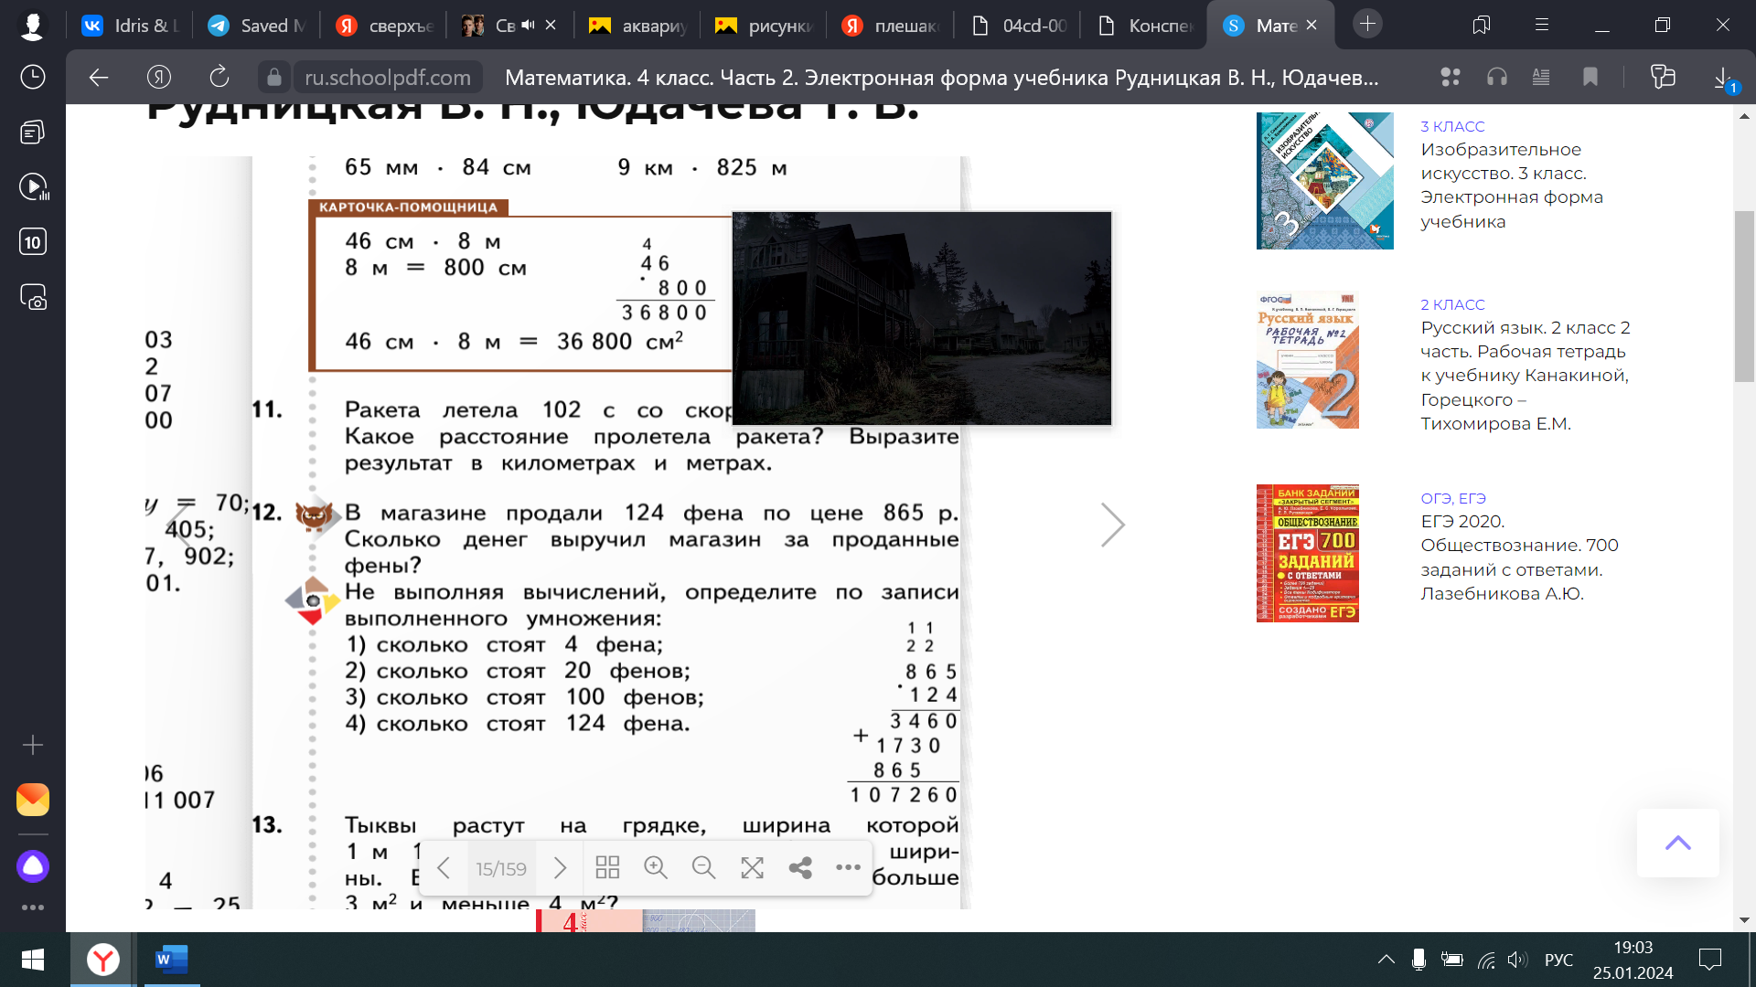
Task: Close the Св tab
Action: point(551,26)
